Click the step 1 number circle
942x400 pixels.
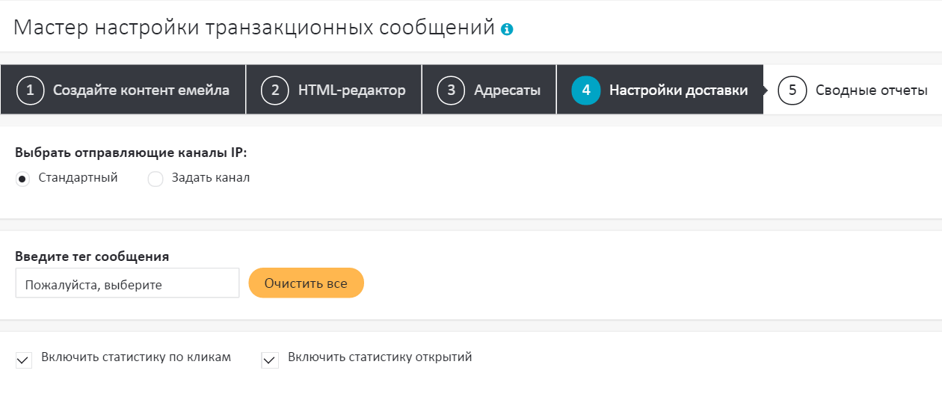(x=31, y=90)
